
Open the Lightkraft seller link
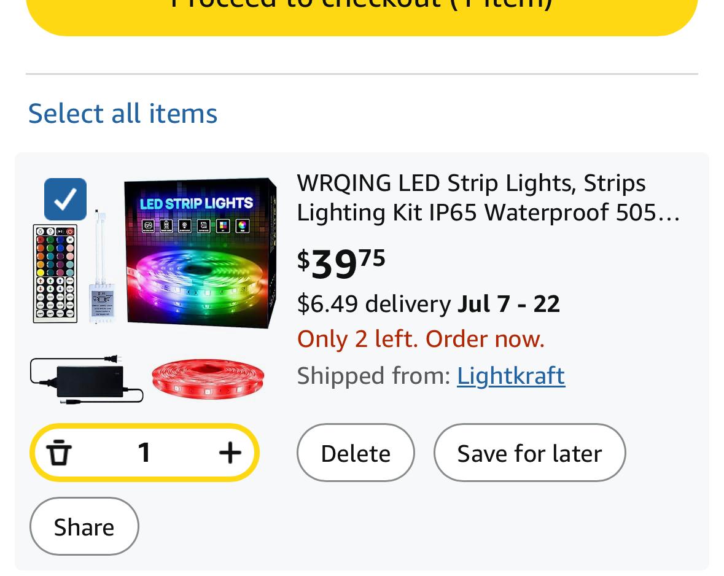click(511, 376)
